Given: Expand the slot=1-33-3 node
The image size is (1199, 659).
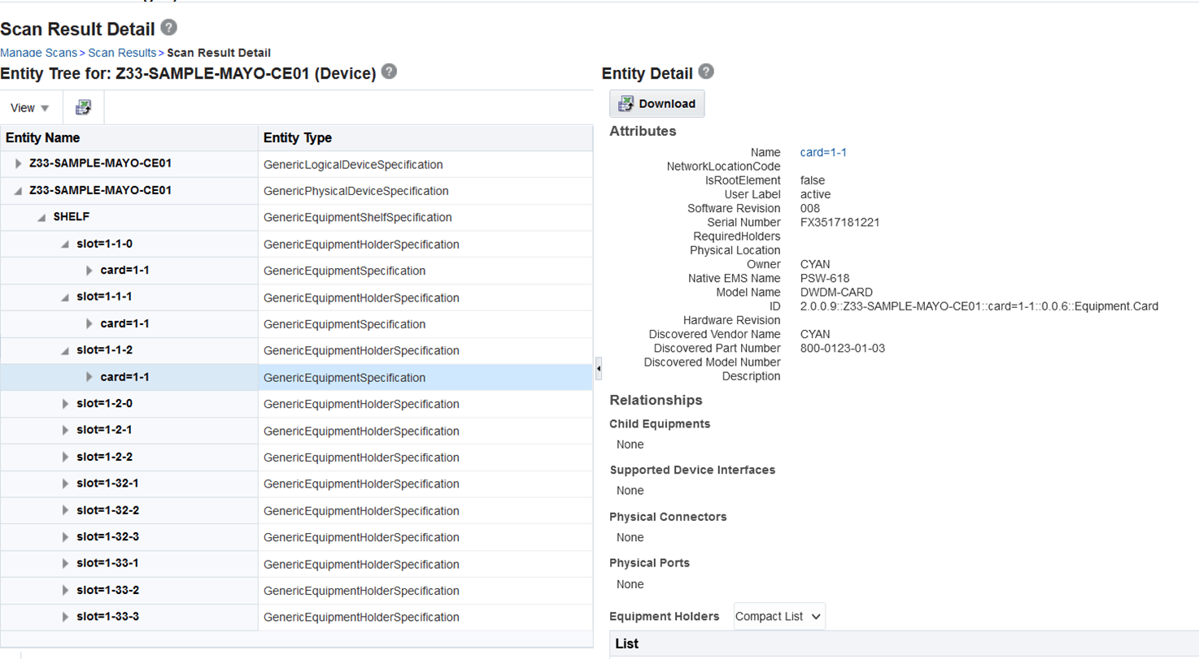Looking at the screenshot, I should (x=66, y=617).
